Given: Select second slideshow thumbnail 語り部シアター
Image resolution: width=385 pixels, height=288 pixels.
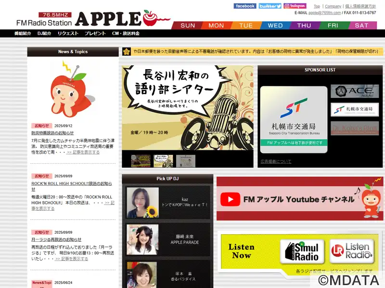Looking at the screenshot, I should (163, 161).
